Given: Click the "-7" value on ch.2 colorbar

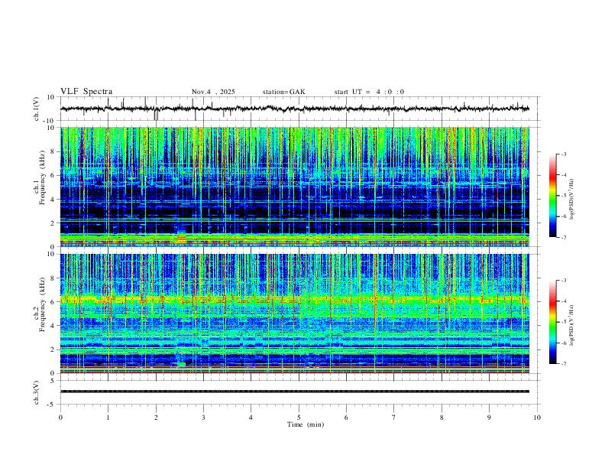Looking at the screenshot, I should click(x=564, y=363).
